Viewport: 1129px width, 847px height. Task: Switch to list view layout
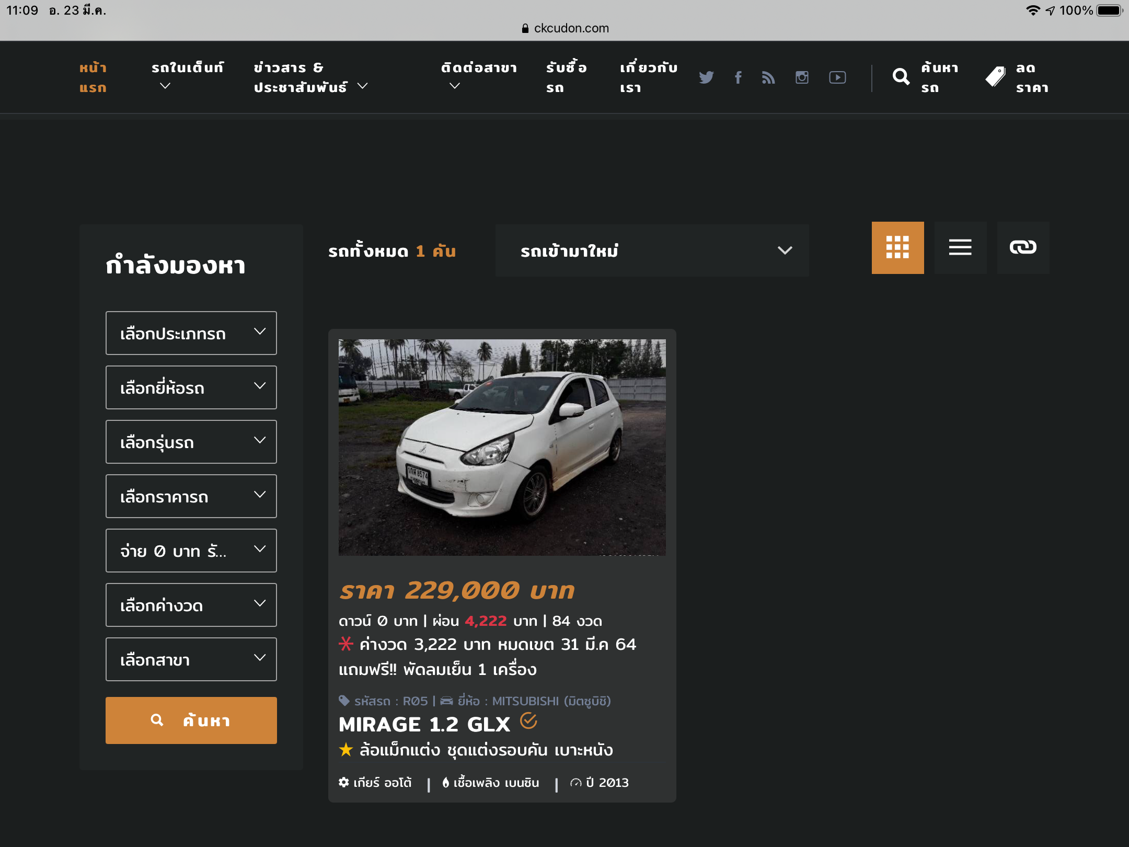point(960,247)
